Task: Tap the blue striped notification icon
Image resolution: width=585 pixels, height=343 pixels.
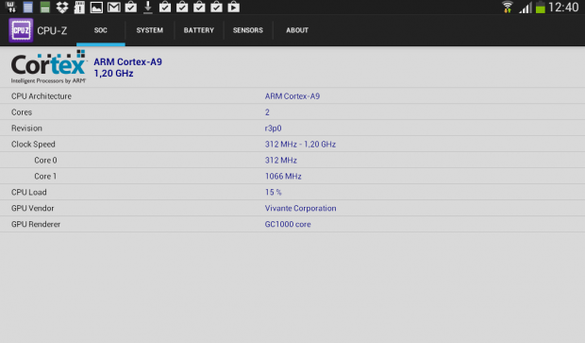Action: [x=27, y=8]
